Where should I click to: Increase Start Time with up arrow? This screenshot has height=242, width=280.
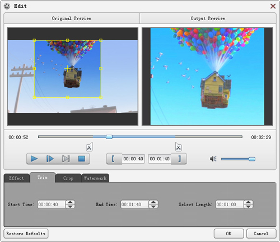click(x=70, y=202)
